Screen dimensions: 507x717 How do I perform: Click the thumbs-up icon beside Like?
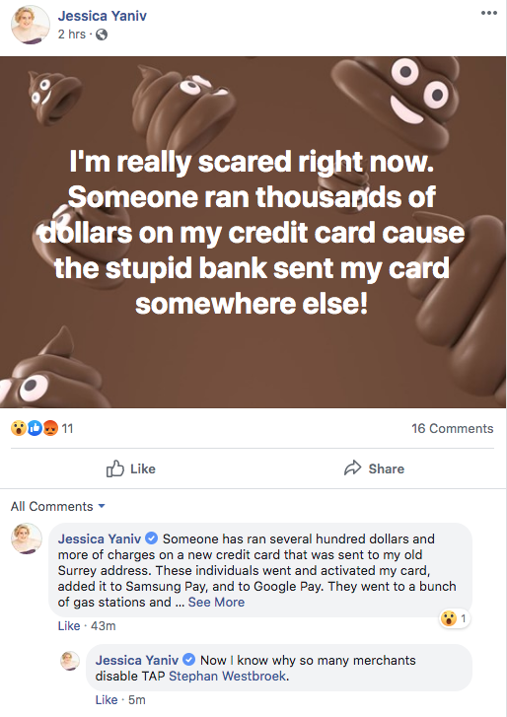(114, 468)
